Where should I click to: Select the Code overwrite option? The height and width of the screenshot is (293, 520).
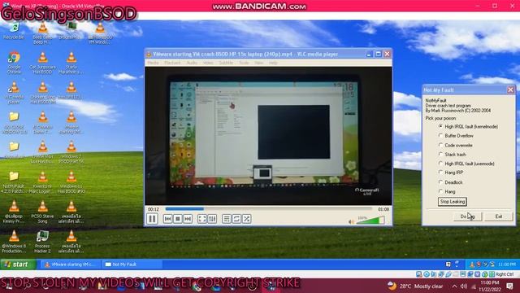pos(455,145)
